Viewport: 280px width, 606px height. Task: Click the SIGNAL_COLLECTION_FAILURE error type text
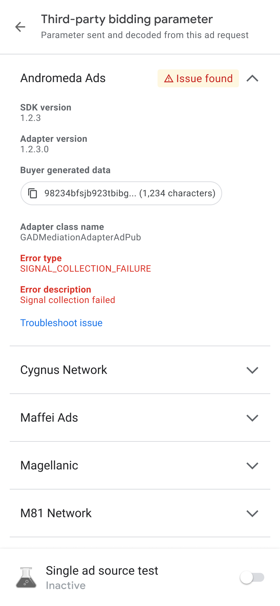tap(85, 269)
